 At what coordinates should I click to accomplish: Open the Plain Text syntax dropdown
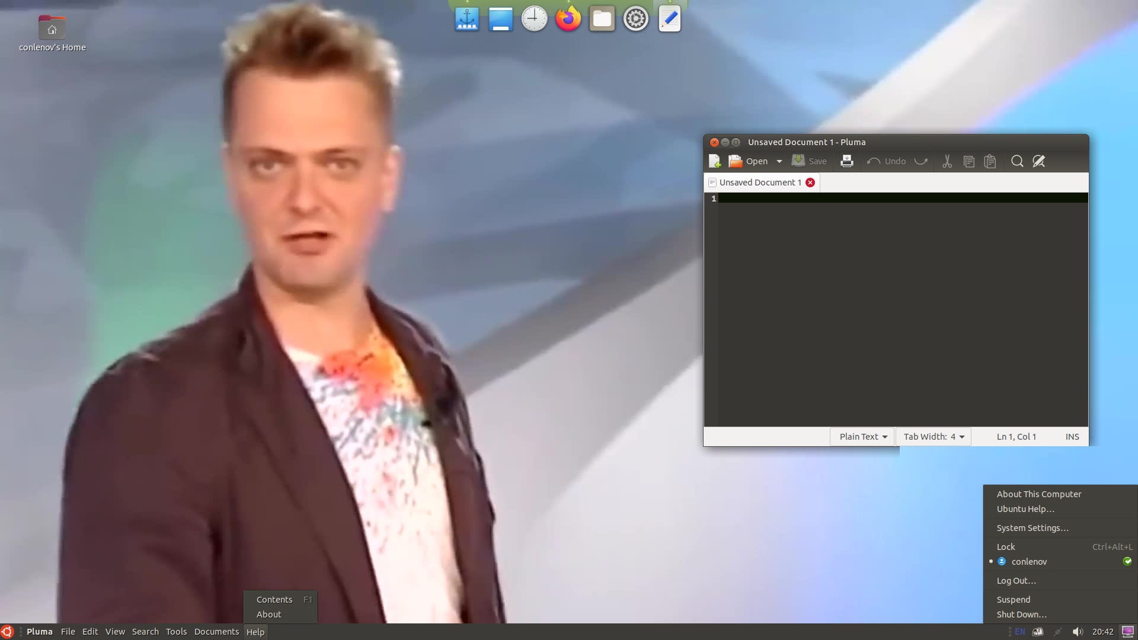(x=862, y=437)
